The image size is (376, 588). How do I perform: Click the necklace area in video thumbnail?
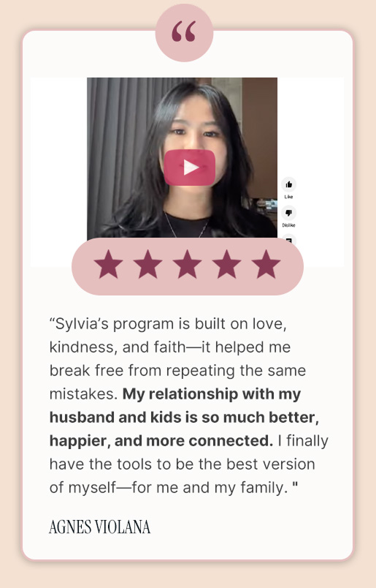(x=186, y=225)
